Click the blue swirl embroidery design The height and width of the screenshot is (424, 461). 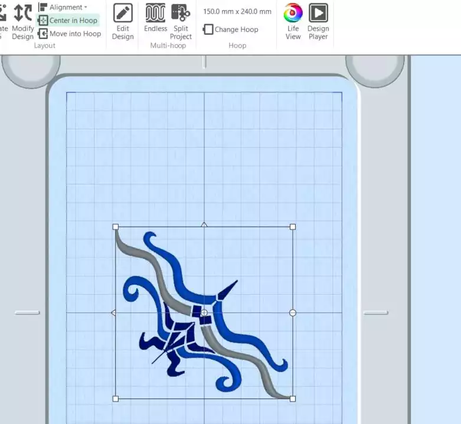coord(203,313)
